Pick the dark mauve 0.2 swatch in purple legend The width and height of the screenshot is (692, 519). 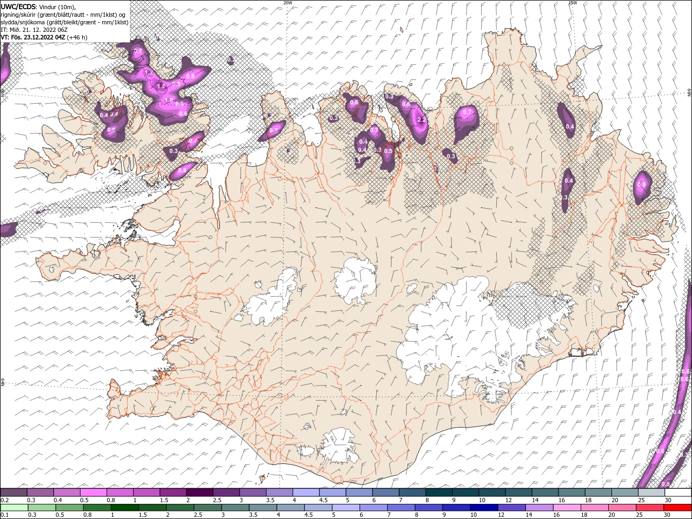[14, 493]
